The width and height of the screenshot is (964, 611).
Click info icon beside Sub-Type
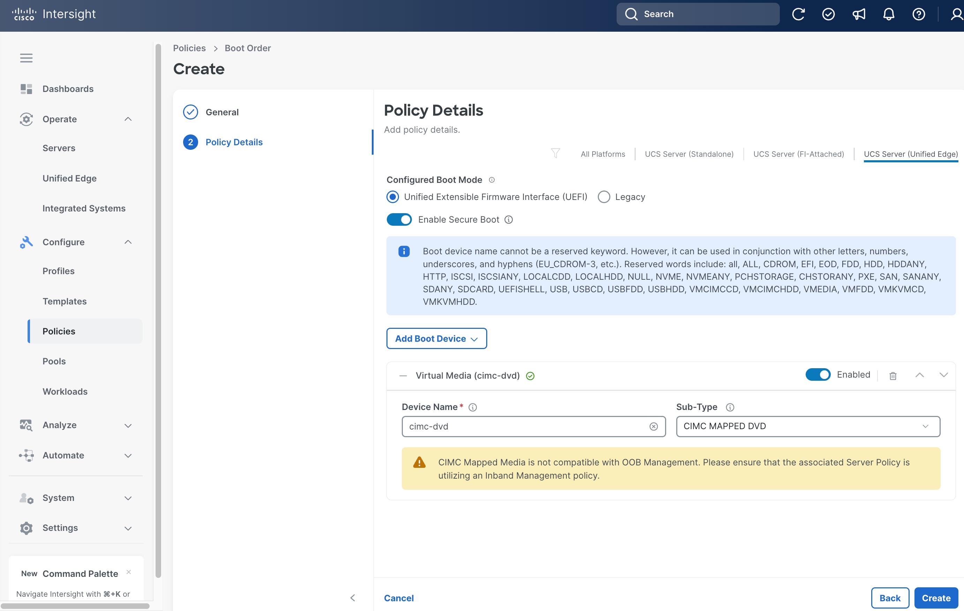pyautogui.click(x=730, y=407)
